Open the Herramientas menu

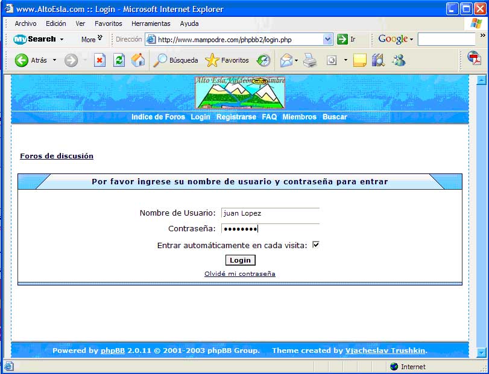pos(151,23)
